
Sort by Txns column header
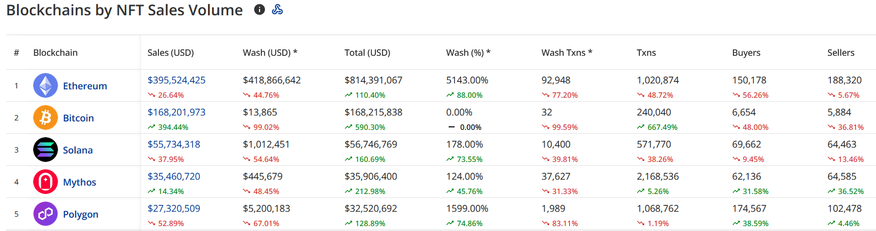point(646,52)
